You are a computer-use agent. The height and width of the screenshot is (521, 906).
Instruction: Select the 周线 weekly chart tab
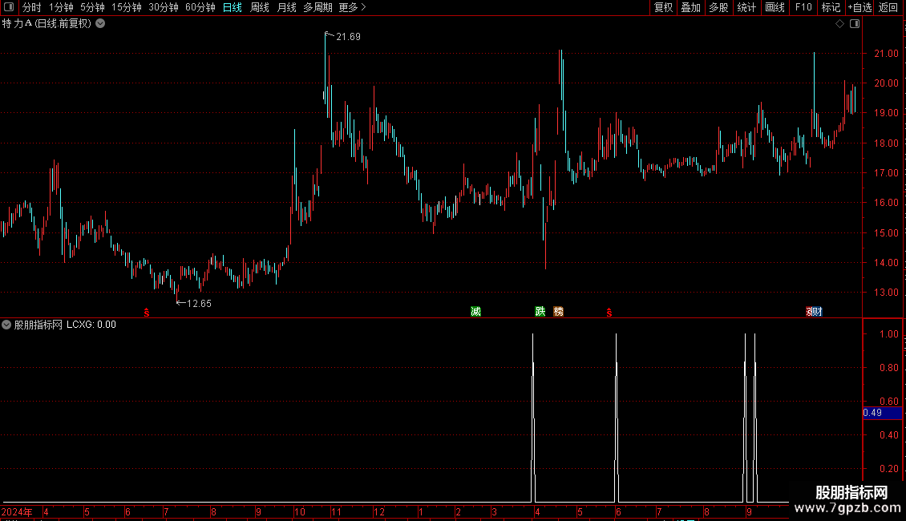pos(260,7)
